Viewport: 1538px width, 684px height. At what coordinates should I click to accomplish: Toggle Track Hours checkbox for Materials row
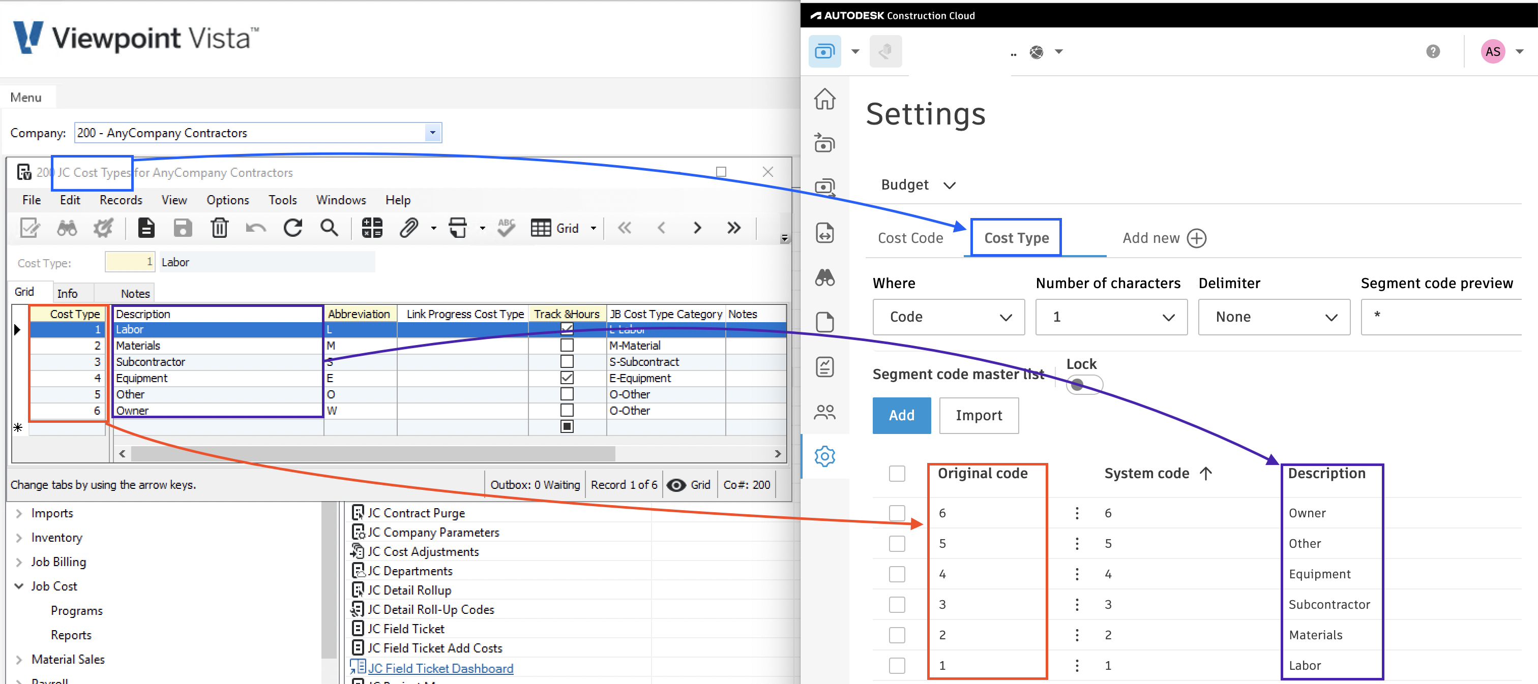click(567, 346)
